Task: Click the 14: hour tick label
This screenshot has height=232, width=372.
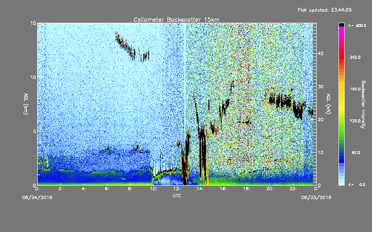Action: [200, 189]
